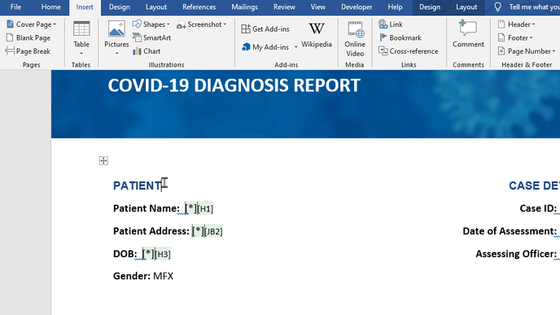Screen dimensions: 560x315
Task: Select the [*] field after Patient Name
Action: 190,208
